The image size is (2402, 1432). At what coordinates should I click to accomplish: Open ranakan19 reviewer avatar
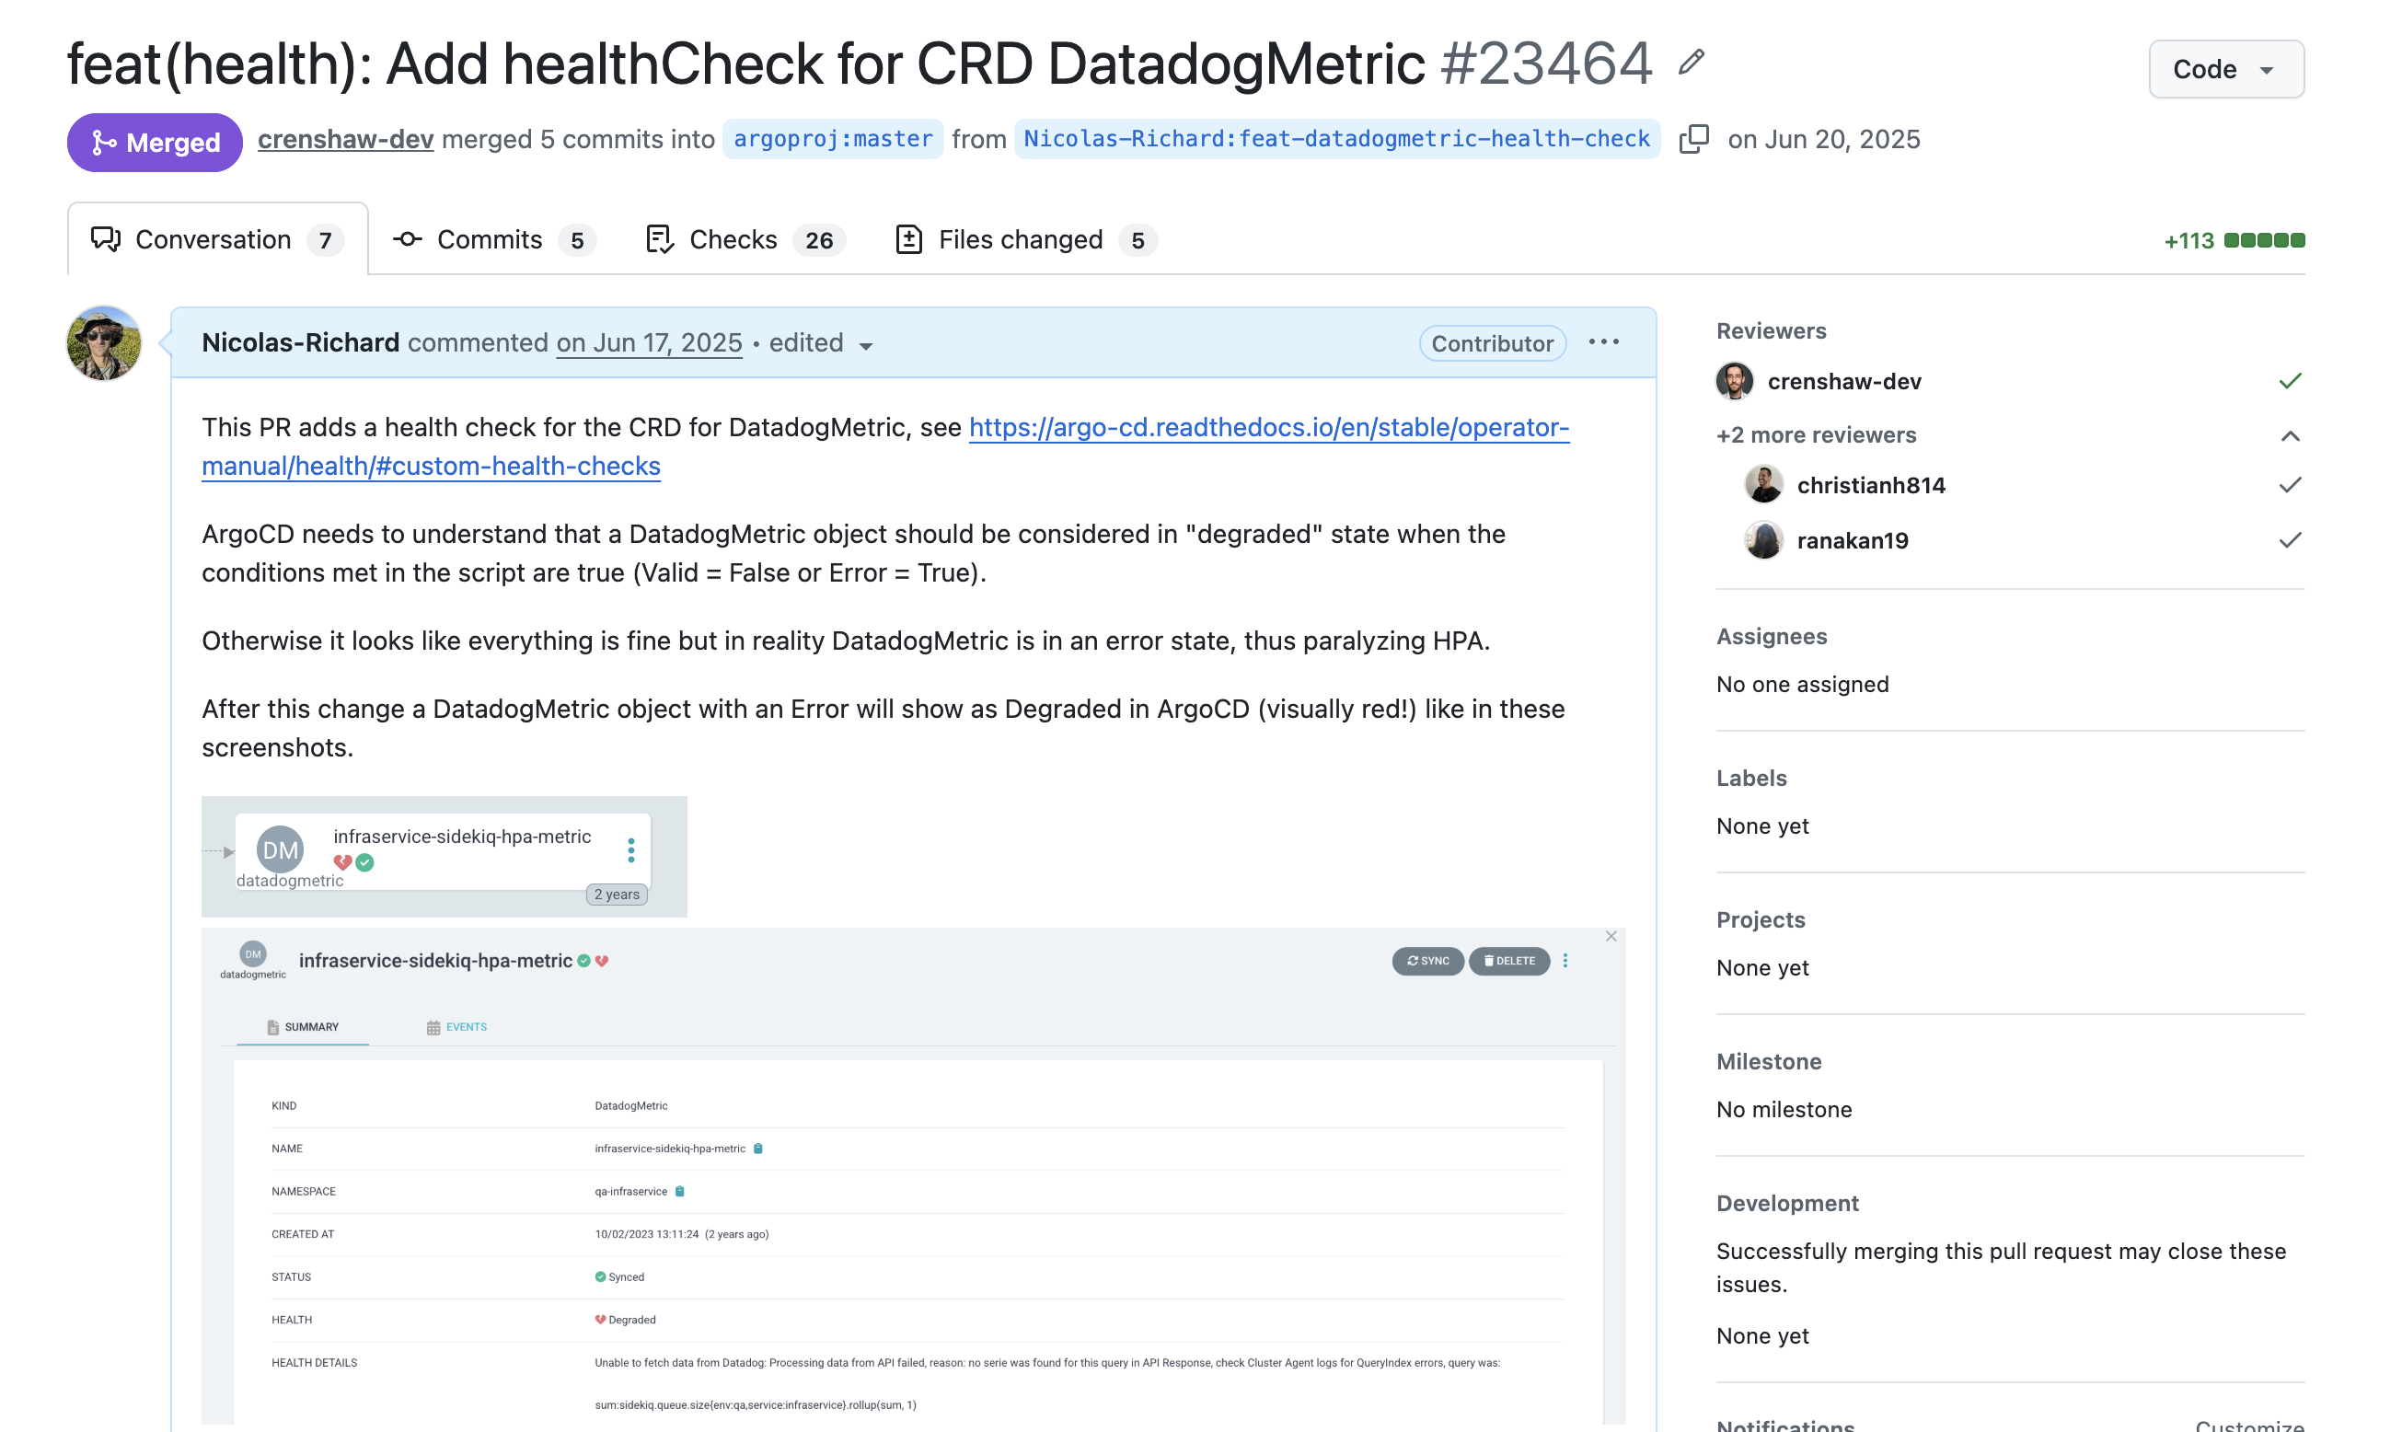pyautogui.click(x=1763, y=540)
